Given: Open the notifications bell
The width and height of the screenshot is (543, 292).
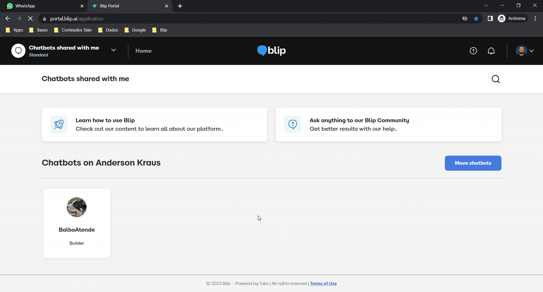Looking at the screenshot, I should coord(491,51).
